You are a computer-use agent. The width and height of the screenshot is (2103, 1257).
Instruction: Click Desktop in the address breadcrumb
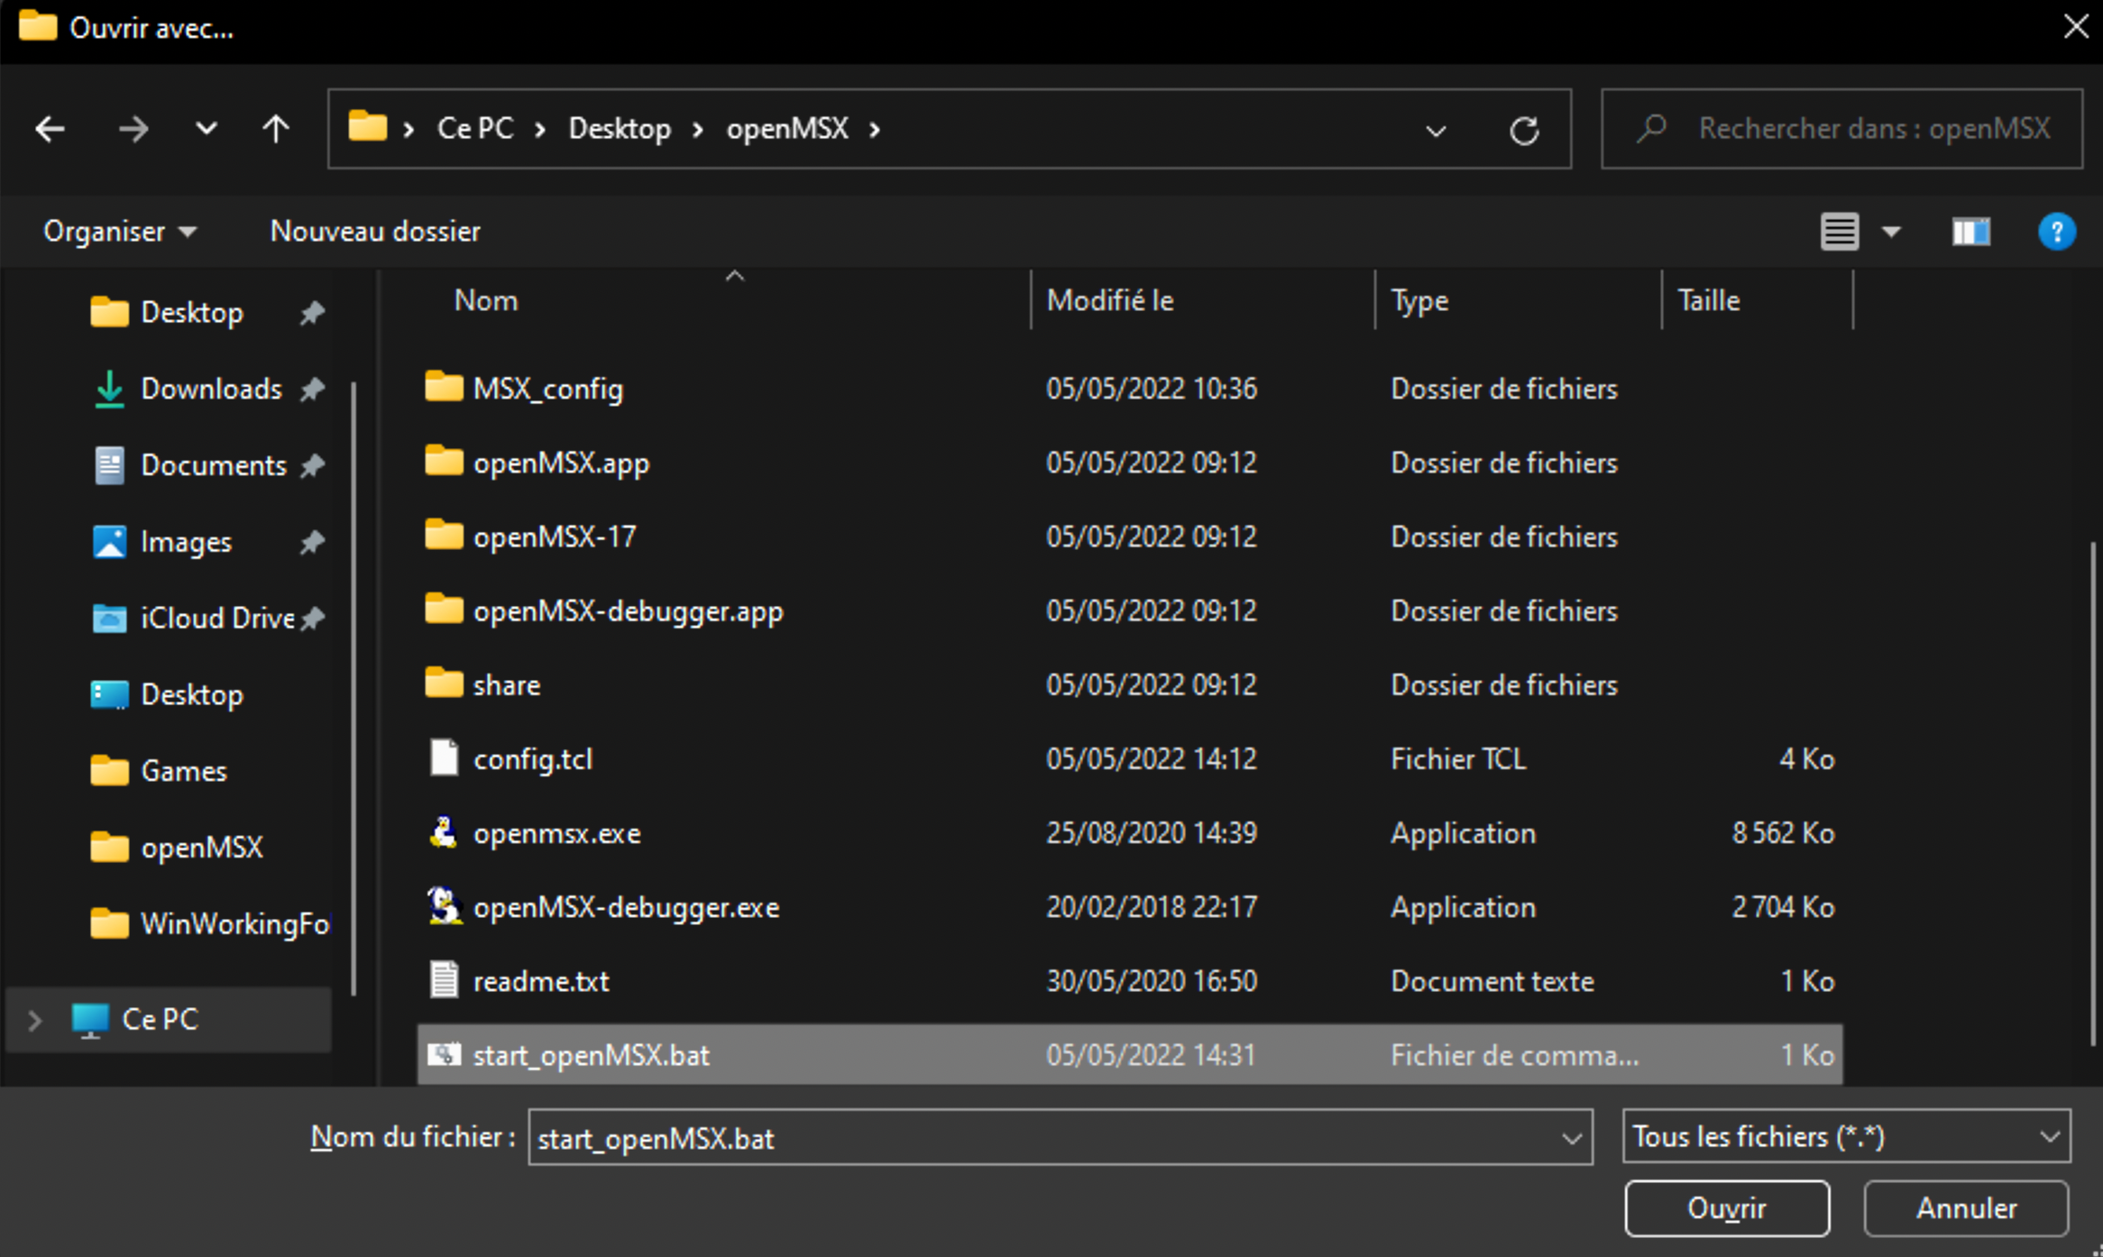point(620,129)
